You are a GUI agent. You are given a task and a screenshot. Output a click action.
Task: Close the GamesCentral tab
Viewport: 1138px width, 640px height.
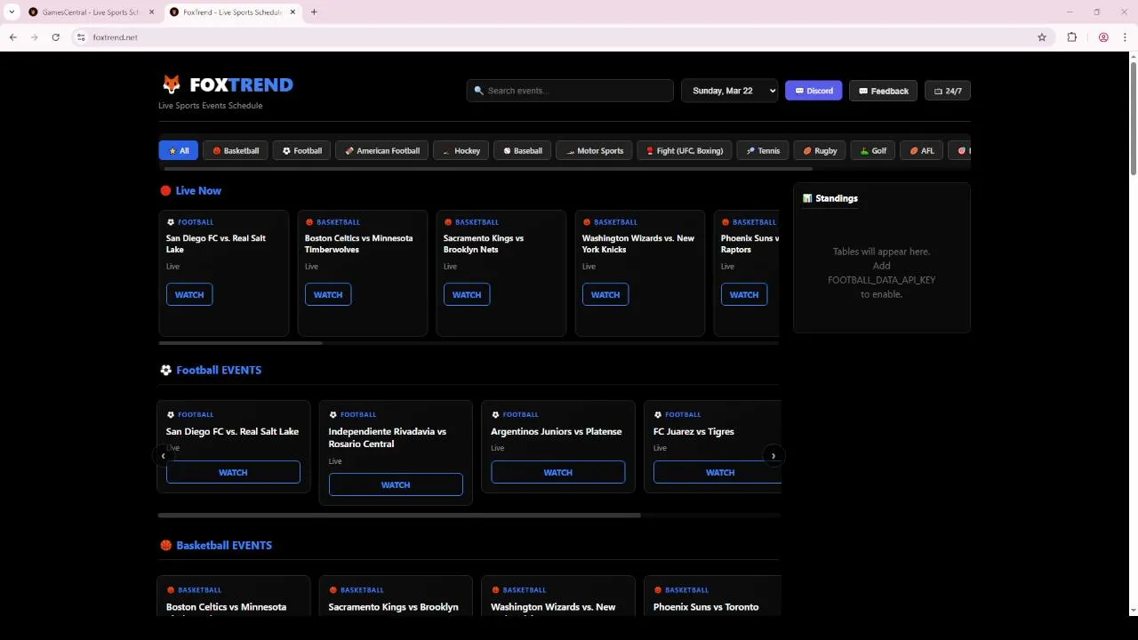[152, 12]
